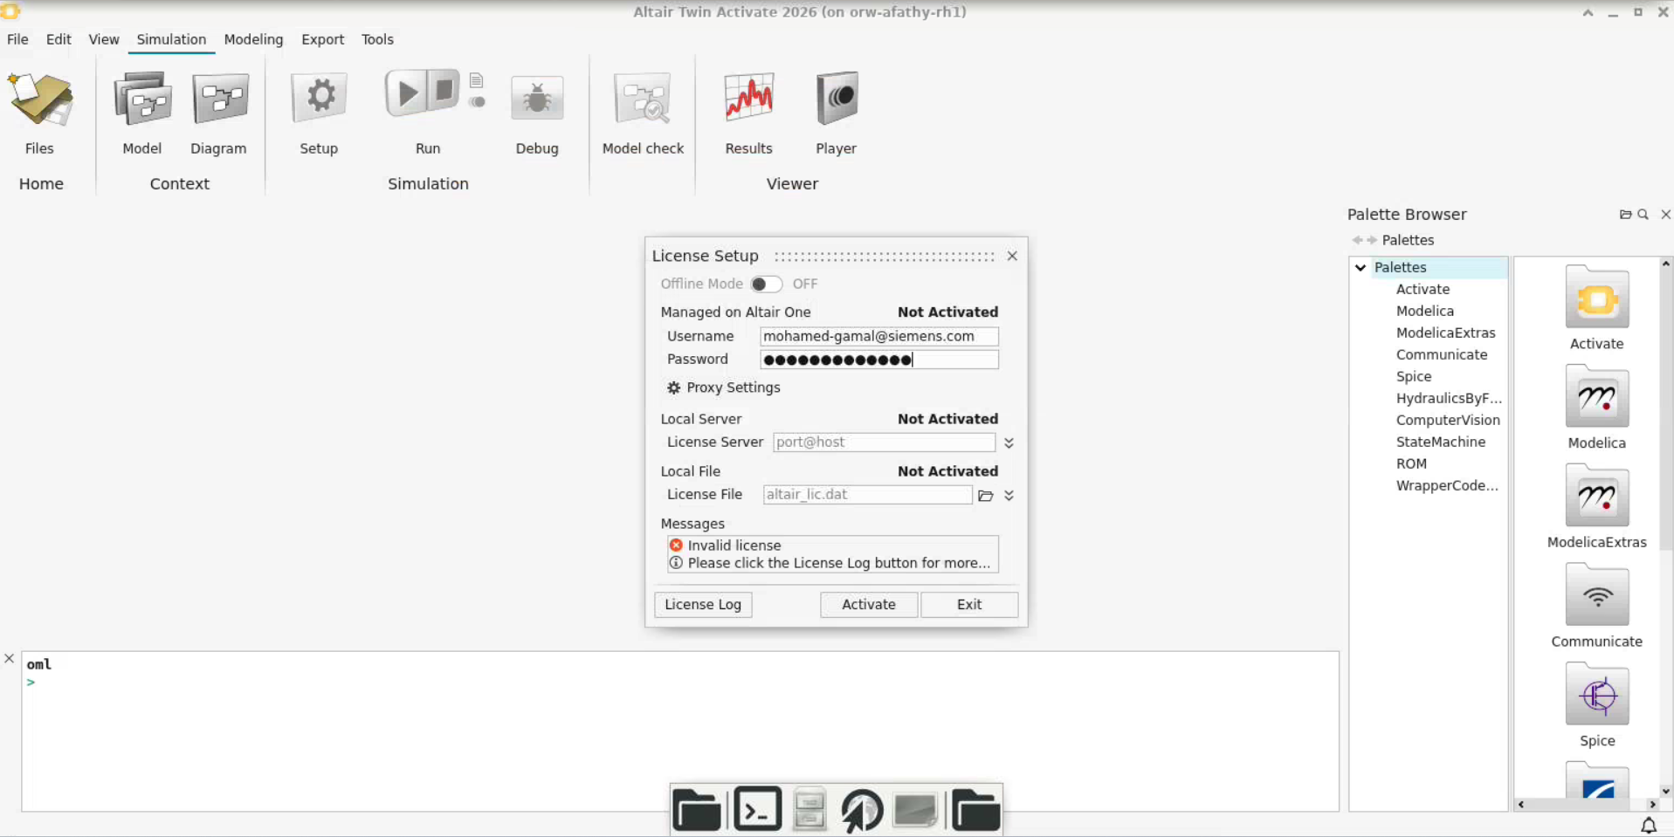The width and height of the screenshot is (1674, 837).
Task: Select StateMachine in the palette tree
Action: click(x=1441, y=443)
